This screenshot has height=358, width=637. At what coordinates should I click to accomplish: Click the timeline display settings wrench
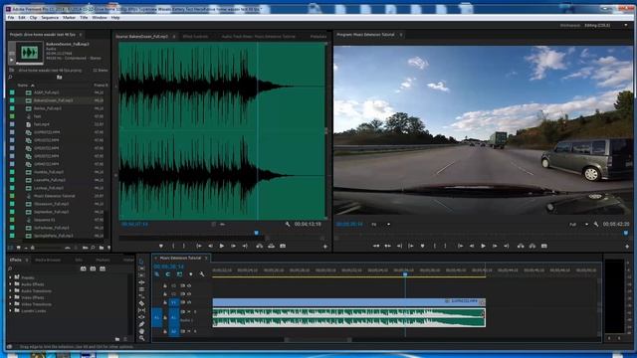coord(202,274)
